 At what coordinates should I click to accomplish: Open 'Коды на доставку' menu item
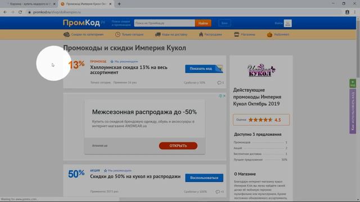click(174, 35)
